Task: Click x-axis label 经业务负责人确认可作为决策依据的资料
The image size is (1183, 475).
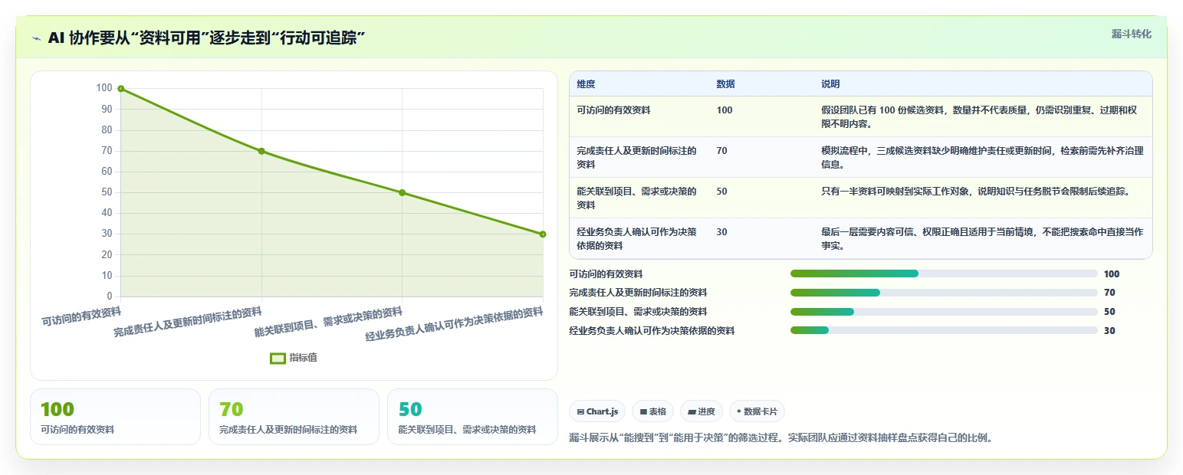Action: pos(455,324)
